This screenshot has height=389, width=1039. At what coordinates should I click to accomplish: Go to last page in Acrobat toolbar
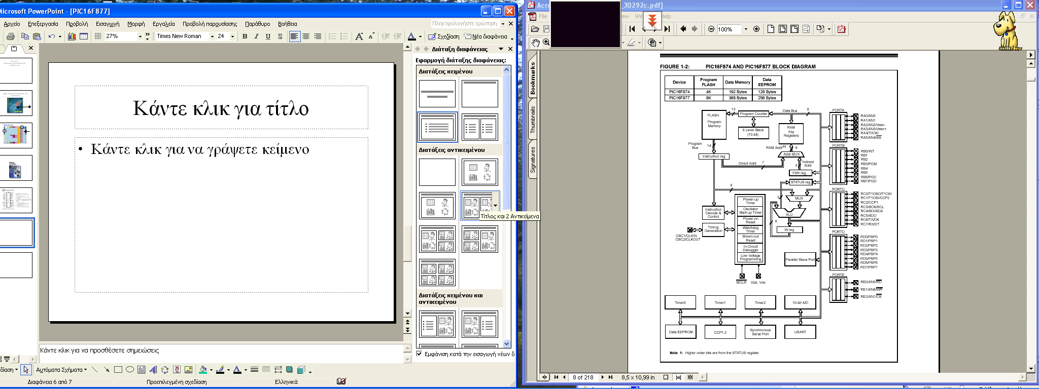coord(667,29)
